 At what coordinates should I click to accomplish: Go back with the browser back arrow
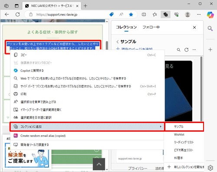pos(7,14)
